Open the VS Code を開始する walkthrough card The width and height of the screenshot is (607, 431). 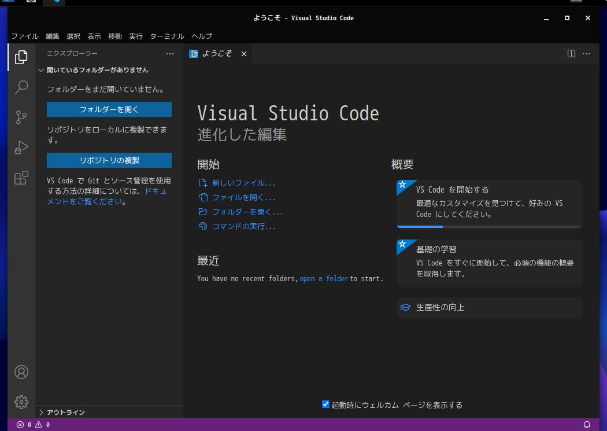(489, 204)
